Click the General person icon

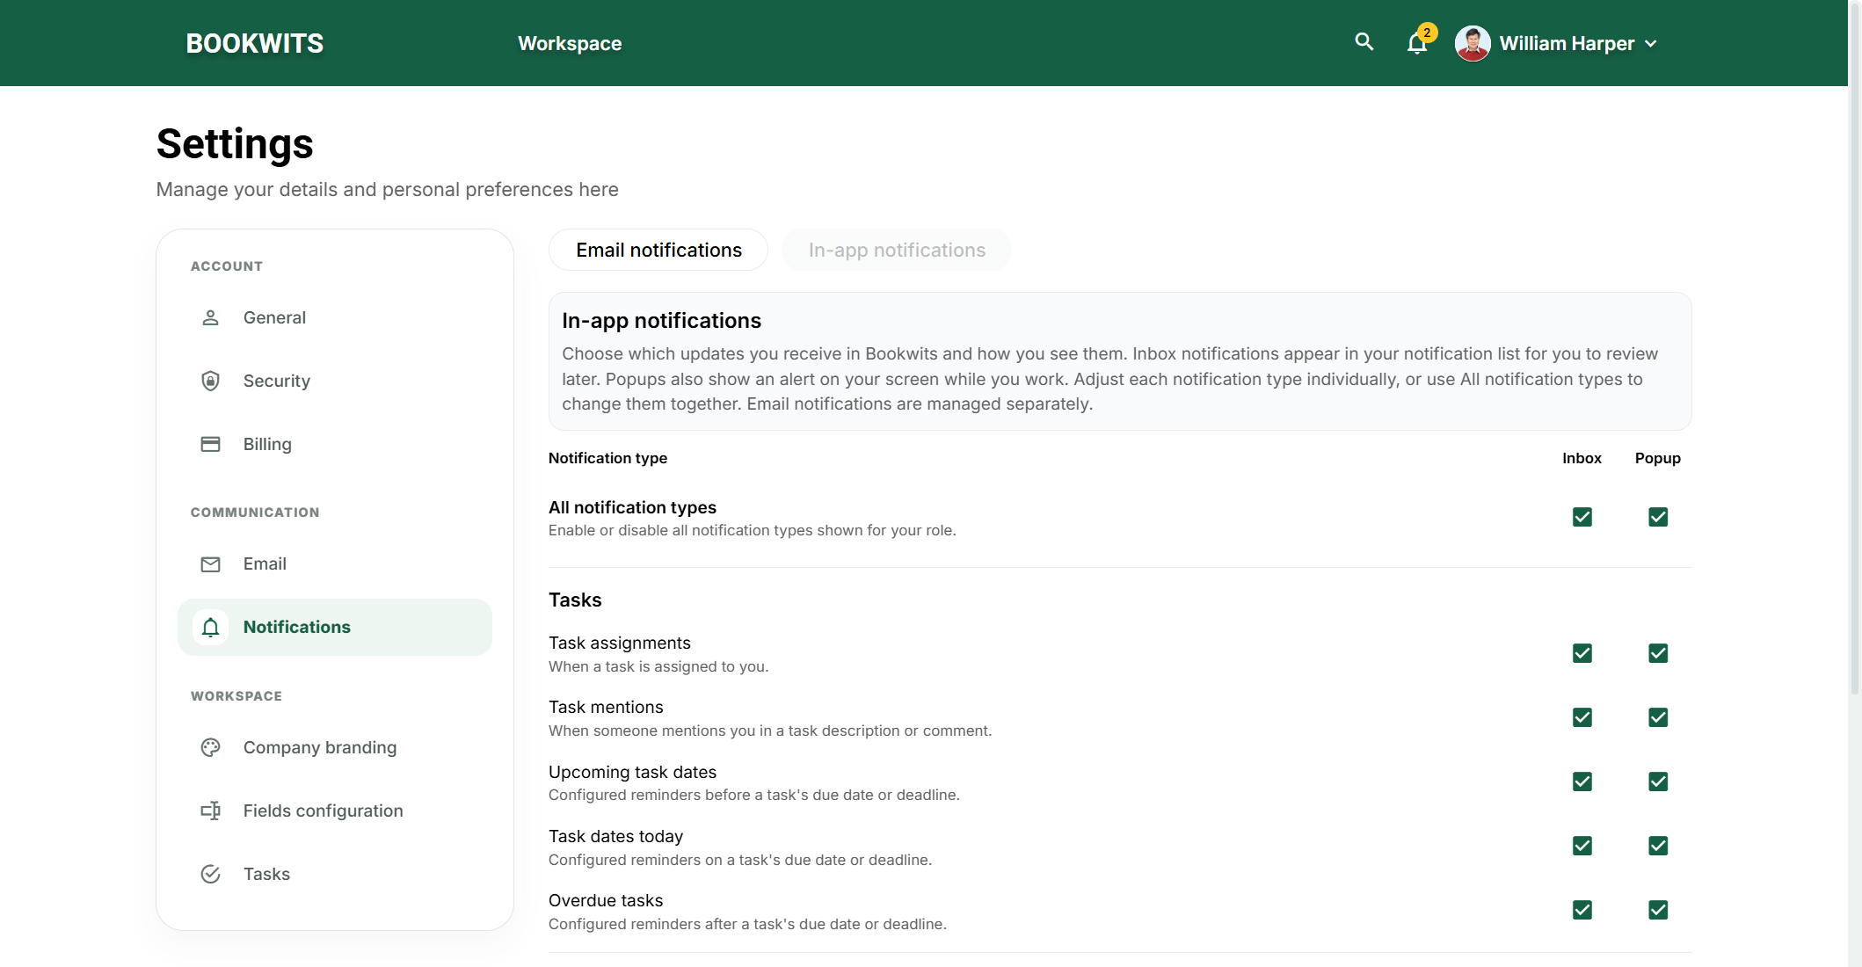[210, 317]
